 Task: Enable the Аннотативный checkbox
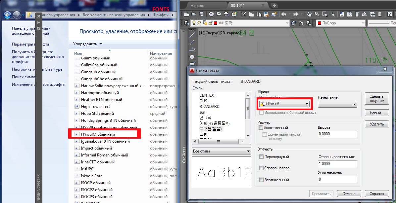[x=261, y=128]
